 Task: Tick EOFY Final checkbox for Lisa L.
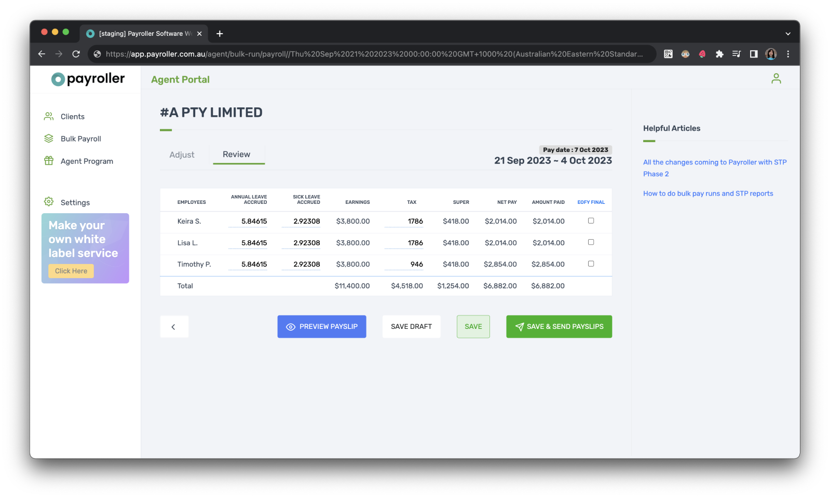click(591, 242)
